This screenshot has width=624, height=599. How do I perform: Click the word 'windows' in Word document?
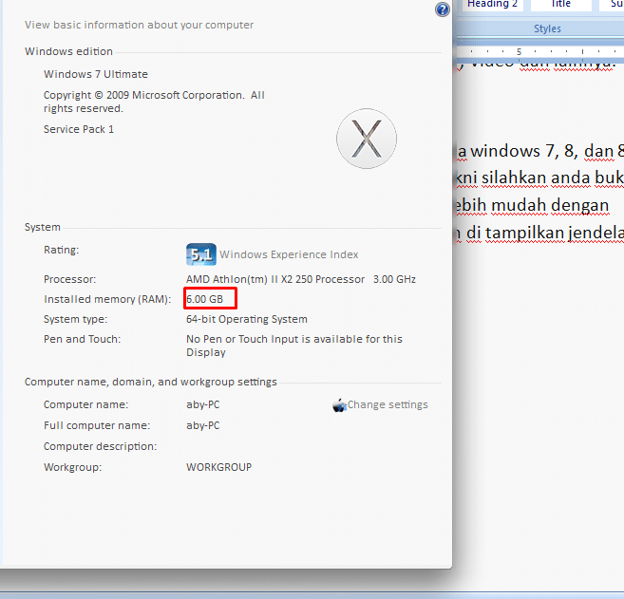click(505, 151)
